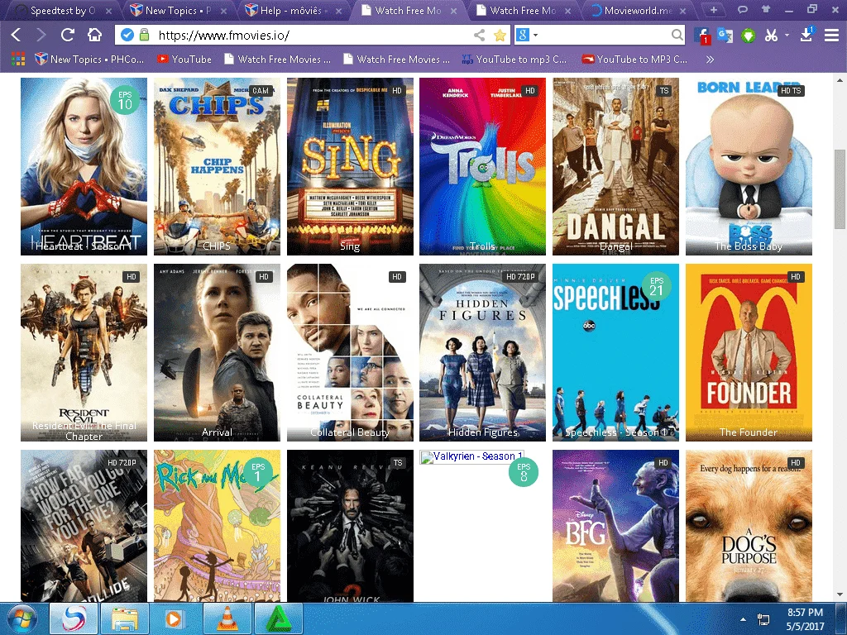Open the Dangal movie poster
Screen dimensions: 847x635
pos(615,166)
